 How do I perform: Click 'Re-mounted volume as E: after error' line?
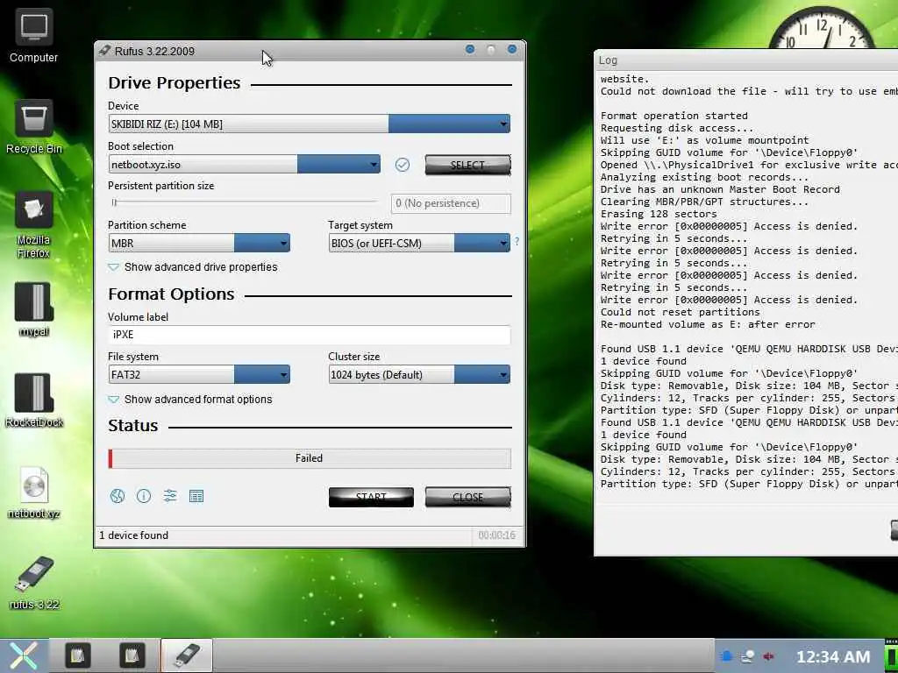(708, 324)
